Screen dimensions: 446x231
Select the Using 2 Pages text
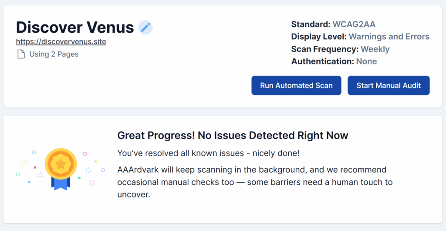click(x=54, y=54)
